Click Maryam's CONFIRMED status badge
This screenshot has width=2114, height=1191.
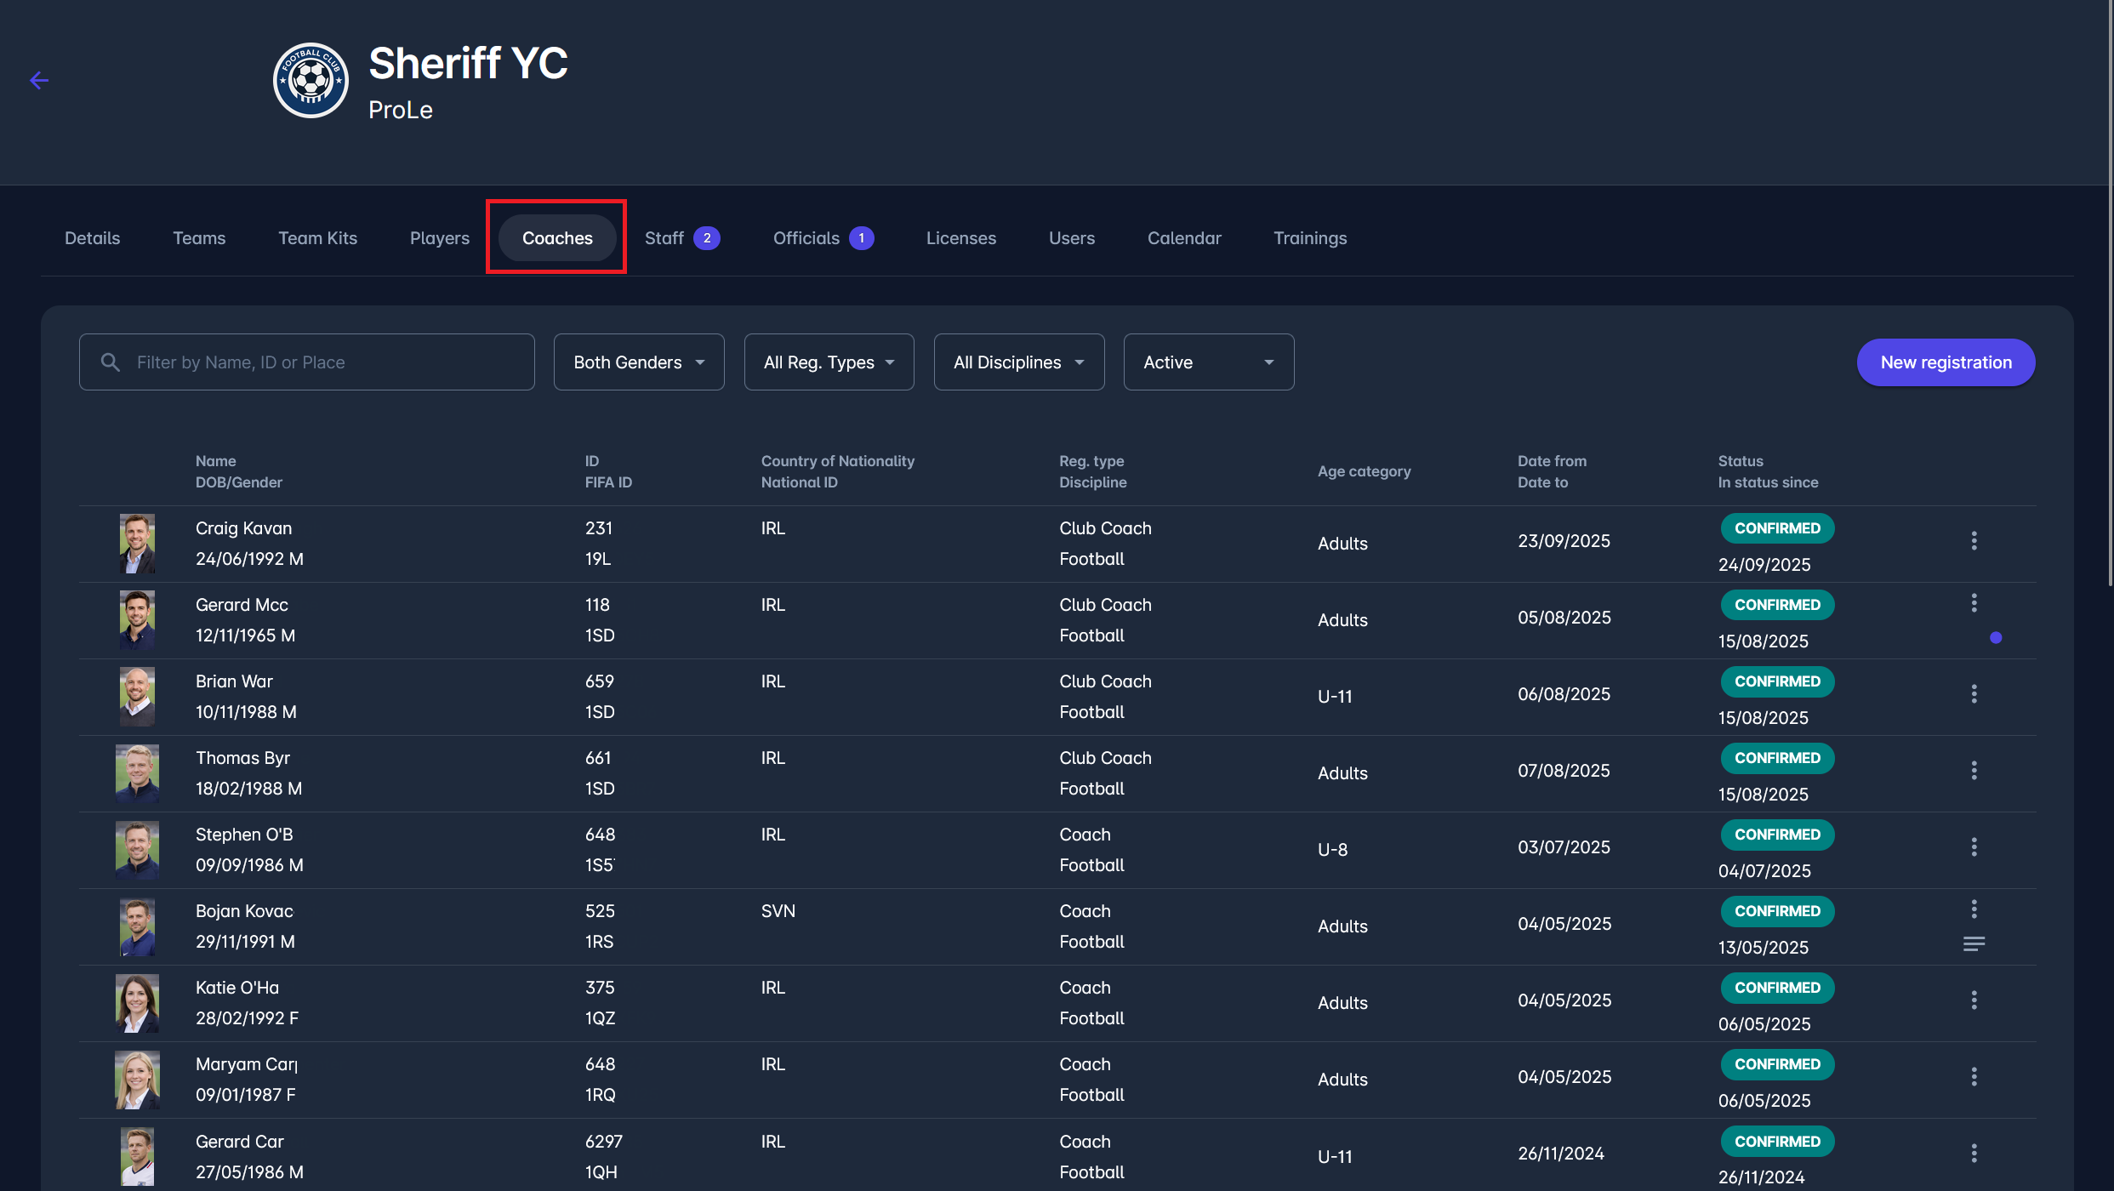point(1777,1064)
